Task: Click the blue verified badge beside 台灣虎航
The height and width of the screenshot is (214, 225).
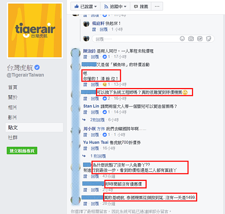Action: 37,67
